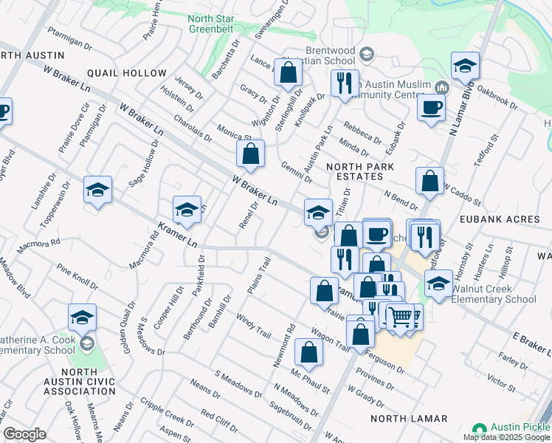The width and height of the screenshot is (552, 443).
Task: Click the Parkfield Dr street label
Action: click(x=199, y=275)
